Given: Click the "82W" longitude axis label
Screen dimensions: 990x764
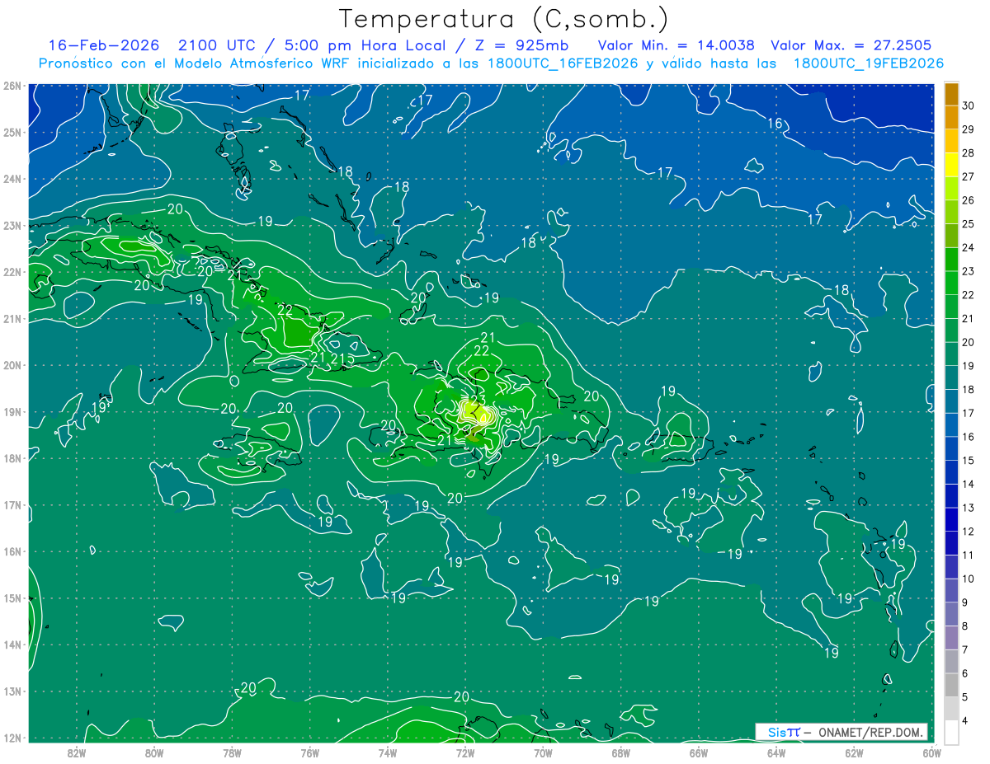Looking at the screenshot, I should pos(77,753).
